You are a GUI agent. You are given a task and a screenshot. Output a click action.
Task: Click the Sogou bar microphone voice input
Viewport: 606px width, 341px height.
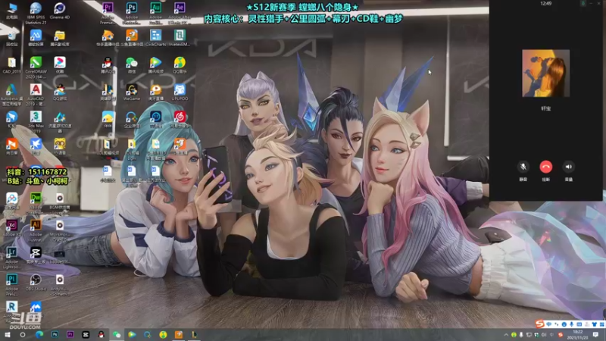coord(572,324)
